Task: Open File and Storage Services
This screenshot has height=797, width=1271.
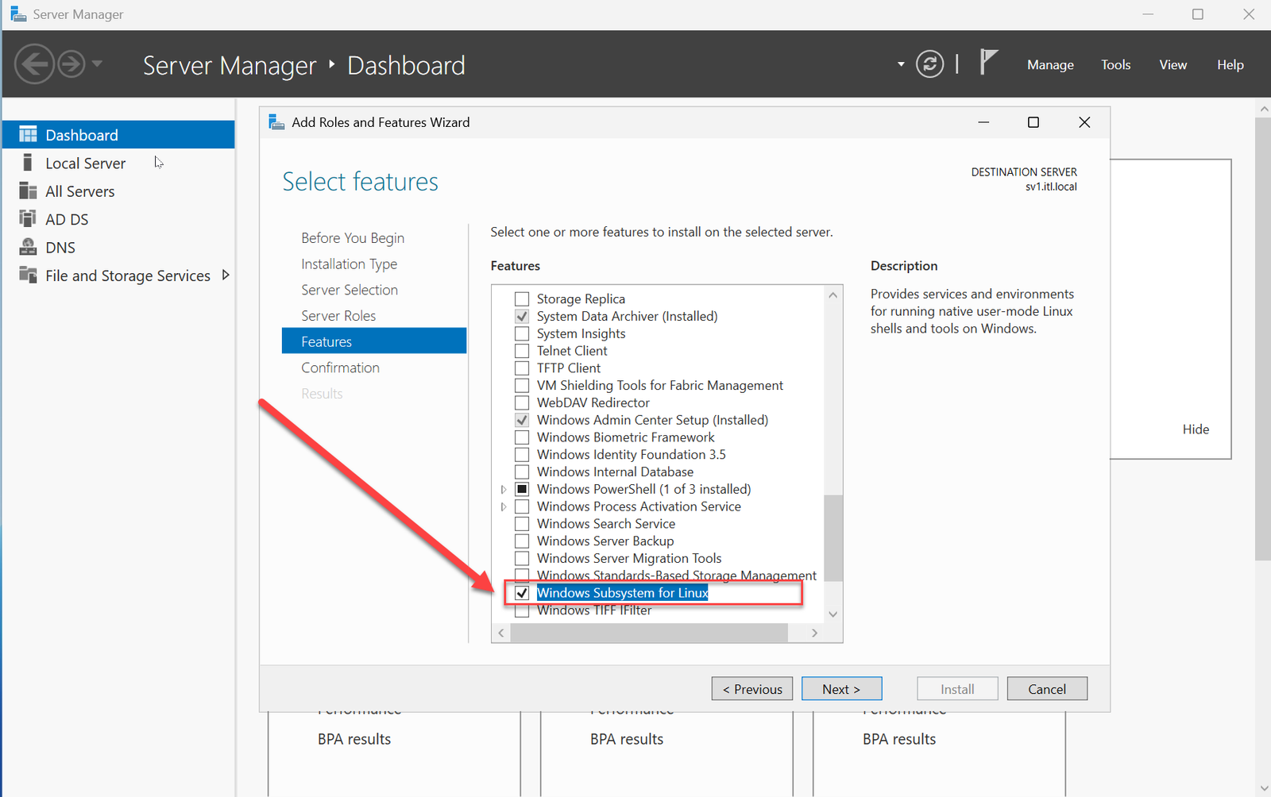Action: tap(127, 275)
